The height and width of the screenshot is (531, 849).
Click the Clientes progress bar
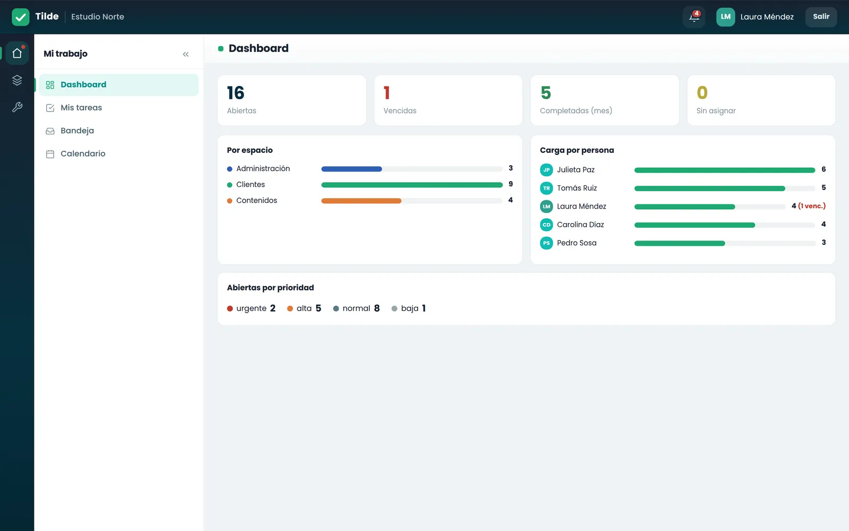click(412, 185)
